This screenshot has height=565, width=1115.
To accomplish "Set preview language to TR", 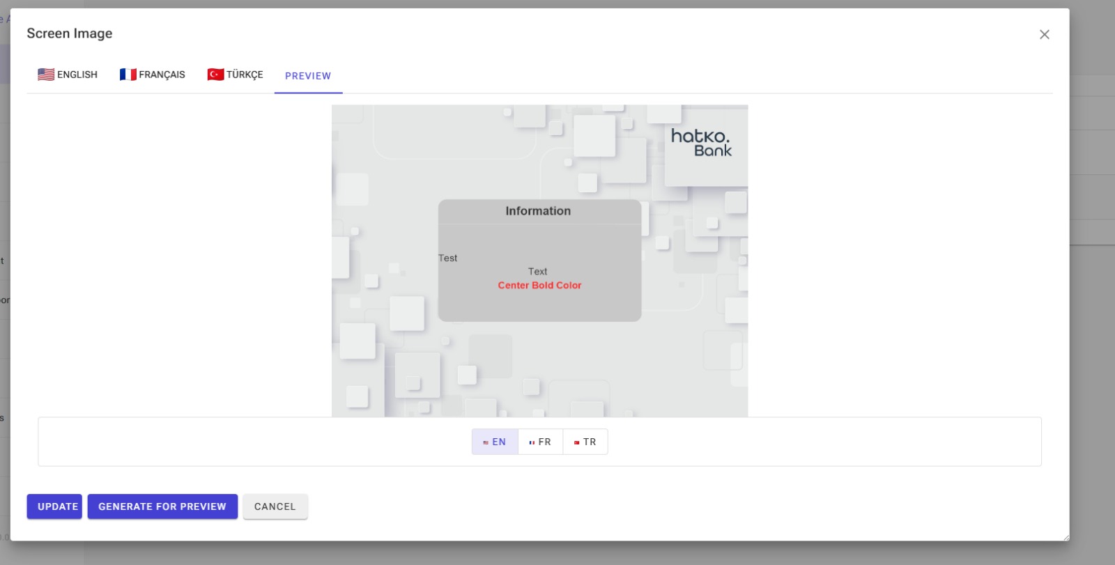I will (585, 442).
